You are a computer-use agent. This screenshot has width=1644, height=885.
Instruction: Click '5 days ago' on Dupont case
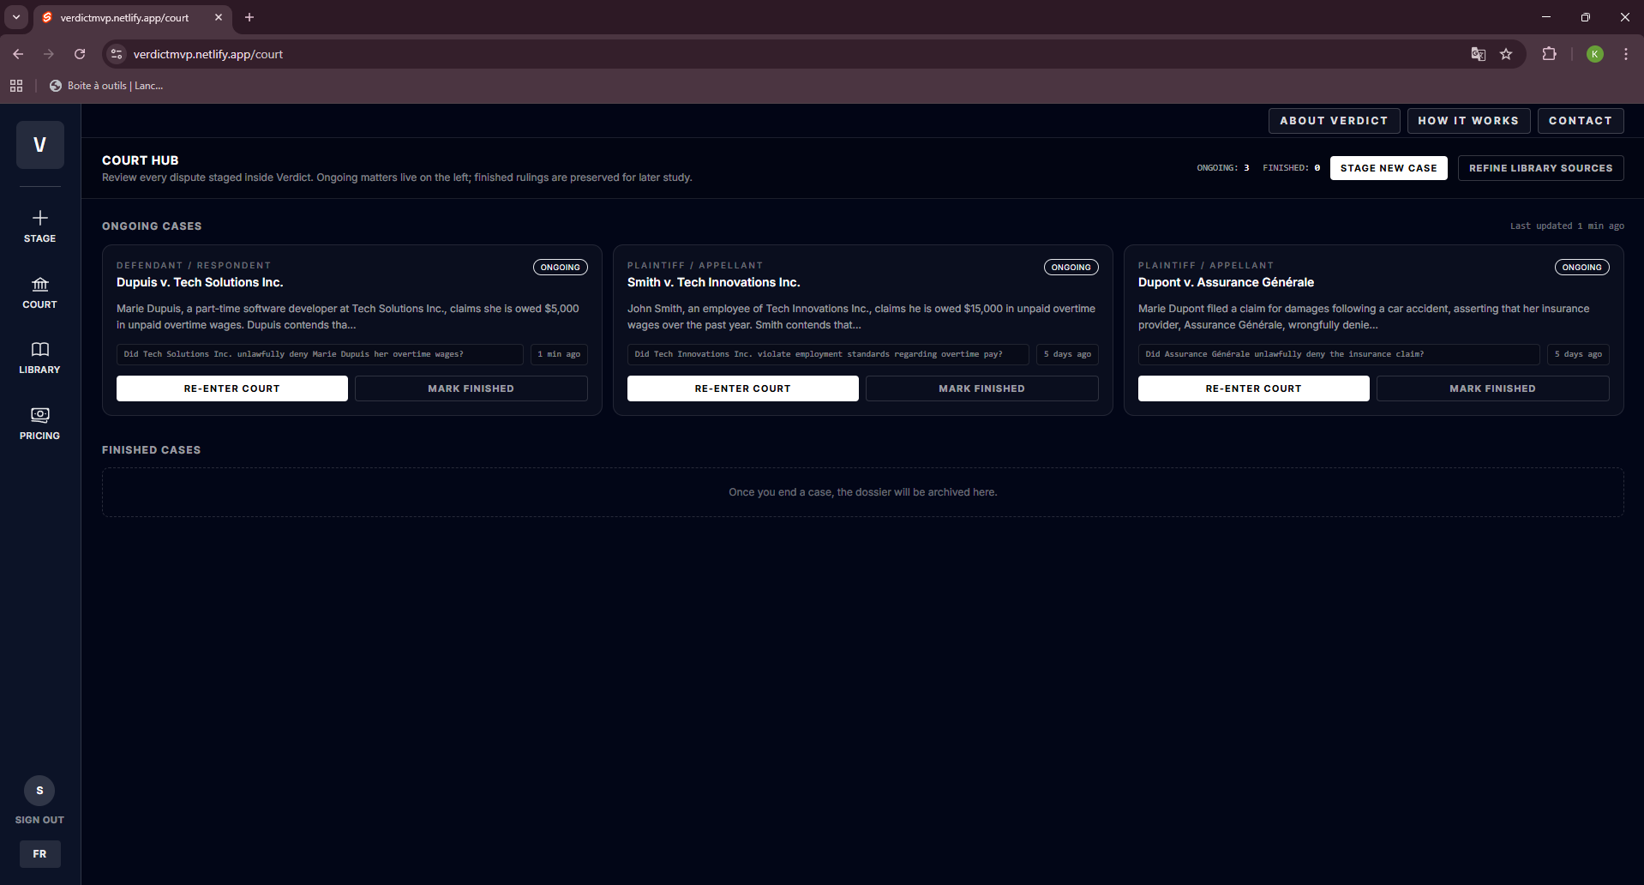click(1578, 354)
